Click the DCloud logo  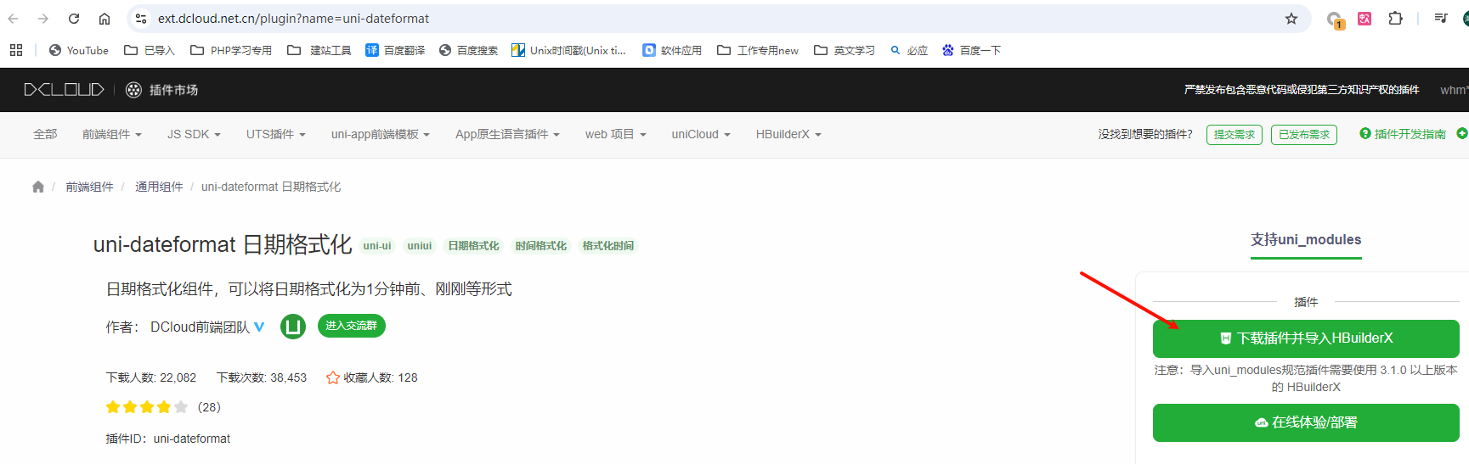click(64, 90)
